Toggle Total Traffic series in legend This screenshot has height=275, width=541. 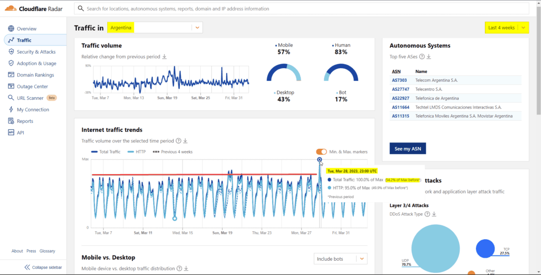pos(106,152)
